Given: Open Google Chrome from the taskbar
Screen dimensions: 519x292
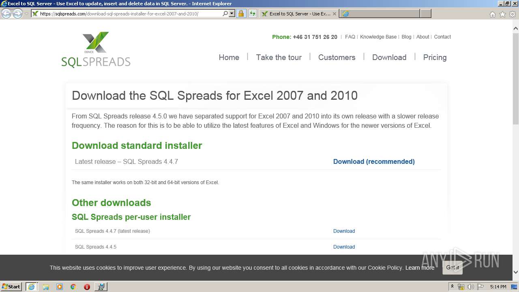Looking at the screenshot, I should 73,287.
